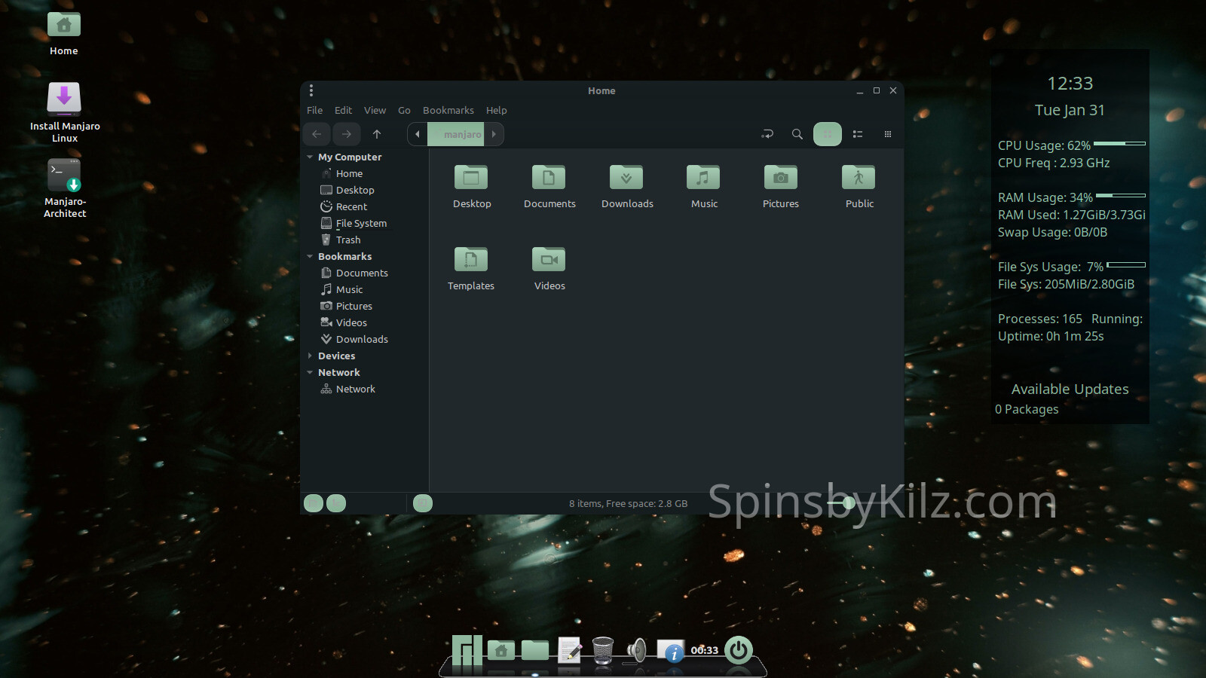This screenshot has height=678, width=1206.
Task: Collapse the My Computer section
Action: tap(310, 157)
